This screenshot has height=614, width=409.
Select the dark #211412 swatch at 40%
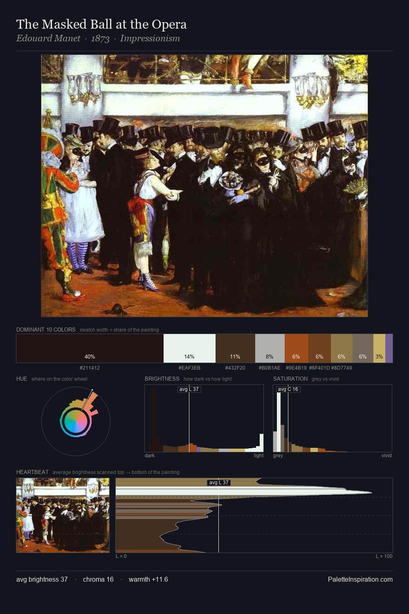point(90,348)
